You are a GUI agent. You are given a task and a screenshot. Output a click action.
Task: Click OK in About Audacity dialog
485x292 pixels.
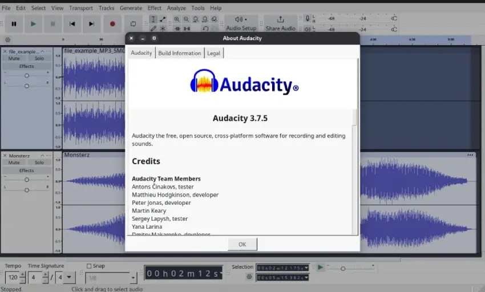(242, 244)
